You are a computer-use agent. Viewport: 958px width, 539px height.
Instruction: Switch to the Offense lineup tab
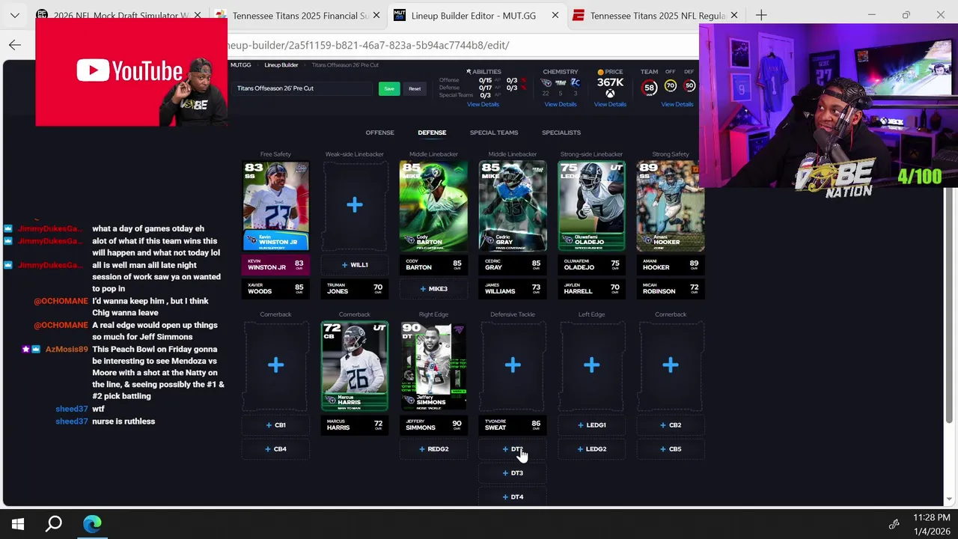point(379,133)
